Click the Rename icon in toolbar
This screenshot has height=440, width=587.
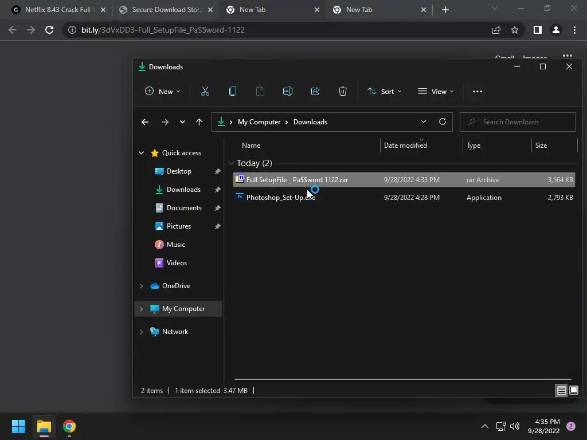[288, 91]
